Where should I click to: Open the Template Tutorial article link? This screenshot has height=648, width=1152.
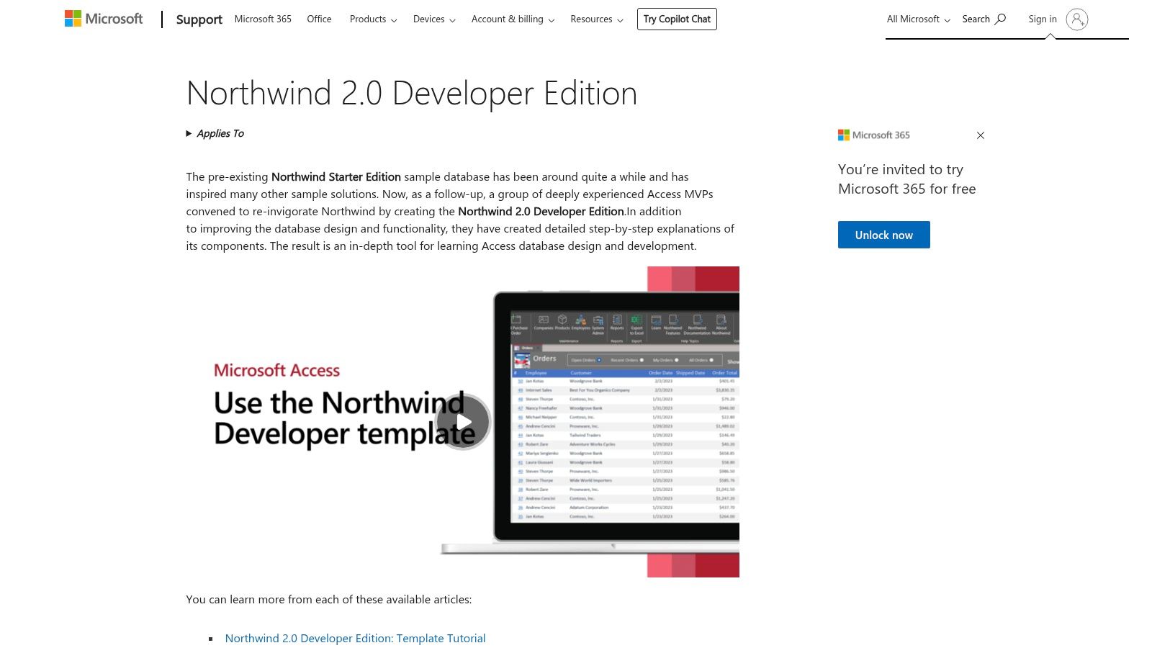tap(355, 638)
